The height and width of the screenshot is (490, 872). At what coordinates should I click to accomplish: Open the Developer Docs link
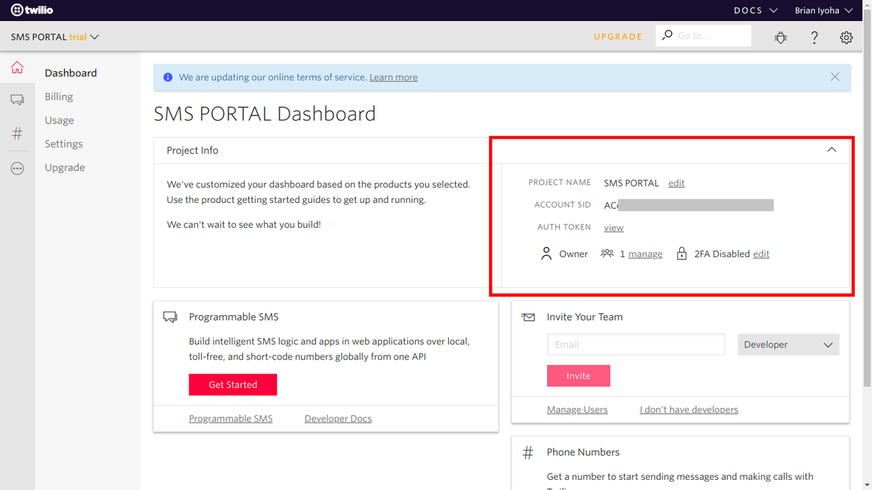point(338,419)
